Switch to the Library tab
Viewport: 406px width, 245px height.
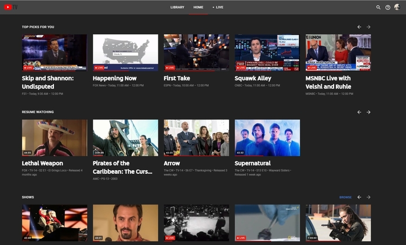click(177, 7)
